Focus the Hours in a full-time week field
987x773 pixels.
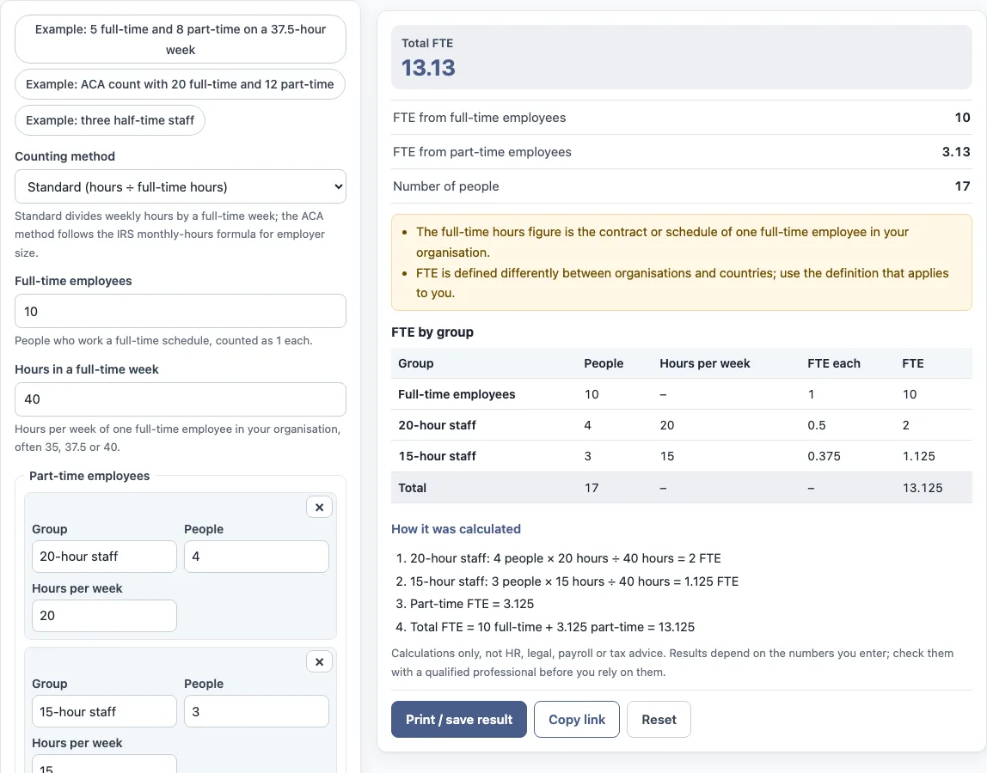180,399
